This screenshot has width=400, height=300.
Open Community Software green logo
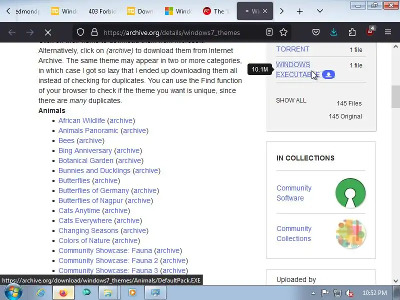[350, 193]
